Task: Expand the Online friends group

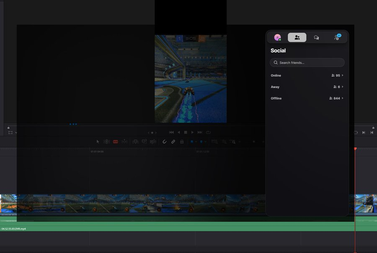Action: tap(307, 75)
